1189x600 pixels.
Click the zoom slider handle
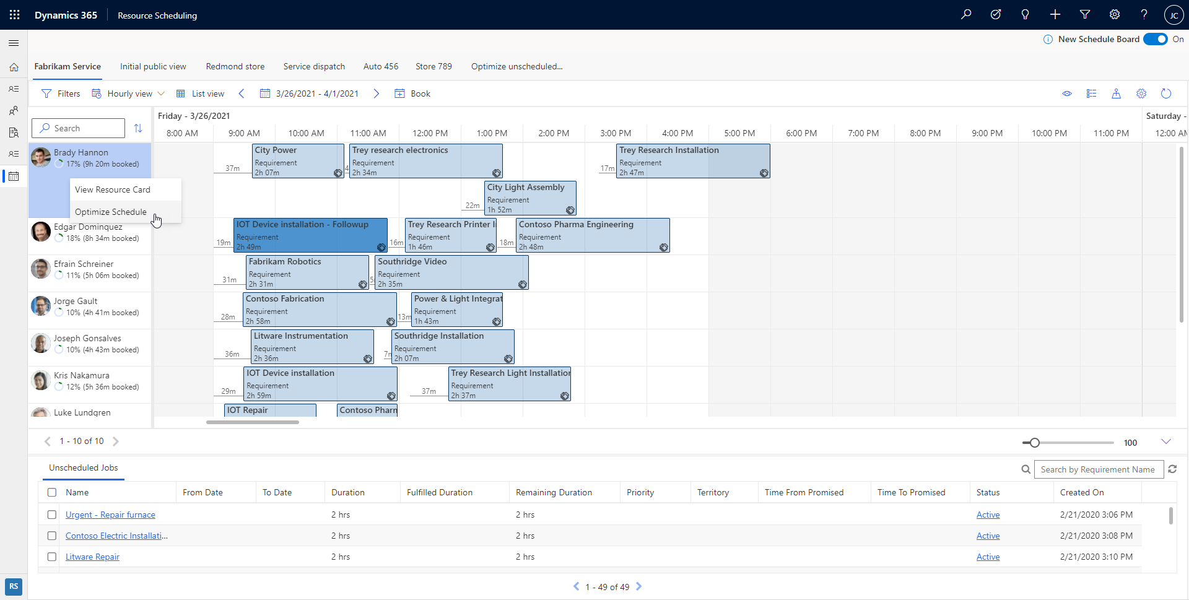tap(1034, 443)
